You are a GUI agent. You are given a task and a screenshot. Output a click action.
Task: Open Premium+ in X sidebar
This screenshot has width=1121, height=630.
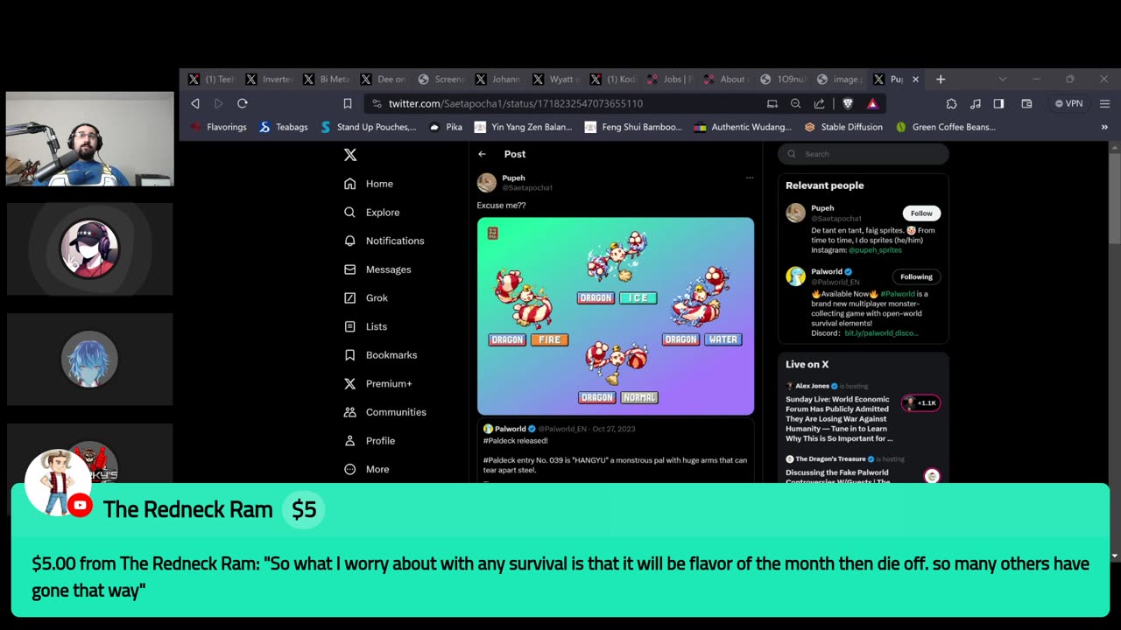tap(378, 383)
